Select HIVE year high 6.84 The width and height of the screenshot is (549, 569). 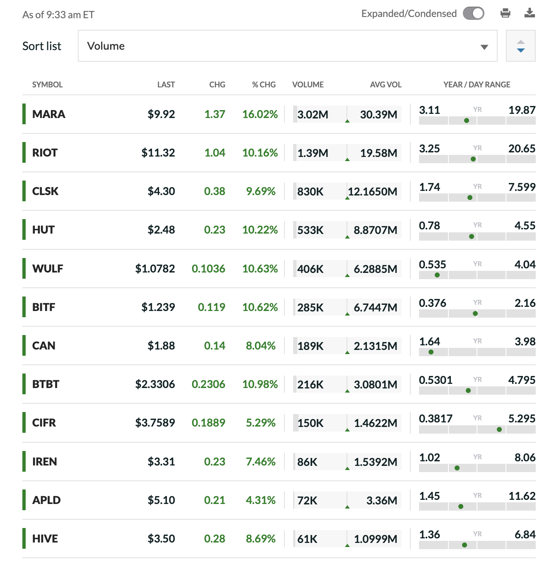(525, 535)
